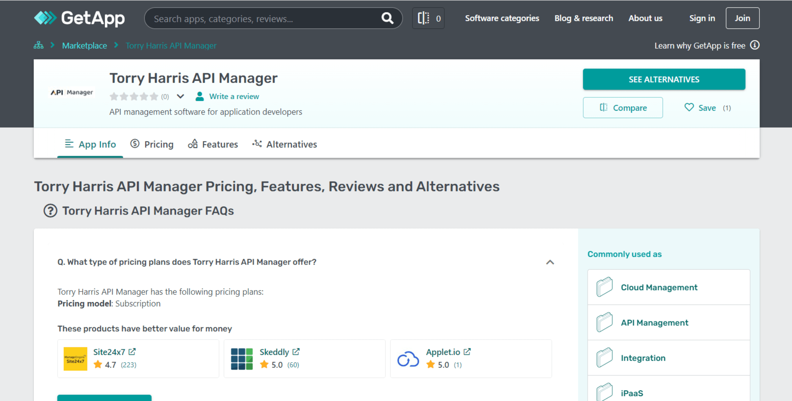Click the Write a review link
Screen dimensions: 792x401
pos(234,96)
